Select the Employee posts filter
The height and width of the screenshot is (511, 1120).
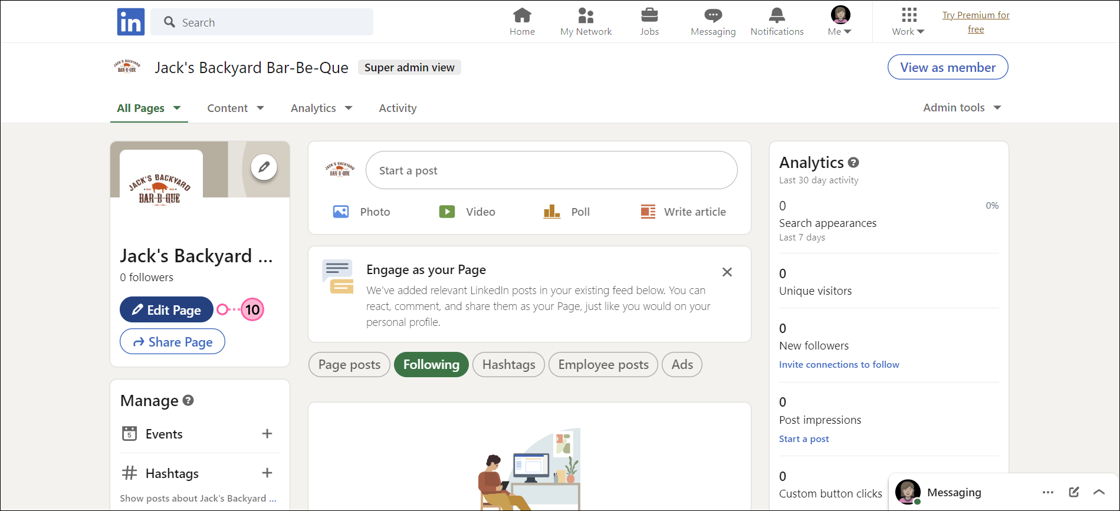tap(603, 364)
